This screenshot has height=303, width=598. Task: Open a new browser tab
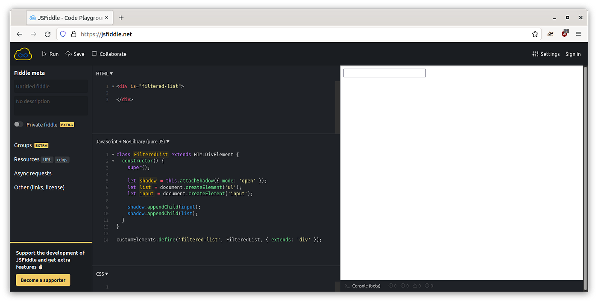[x=121, y=18]
